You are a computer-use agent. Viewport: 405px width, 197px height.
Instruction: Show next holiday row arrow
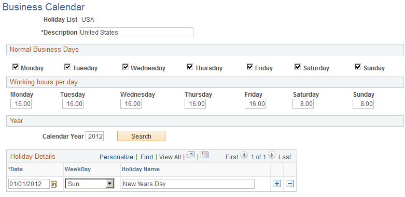pos(272,155)
